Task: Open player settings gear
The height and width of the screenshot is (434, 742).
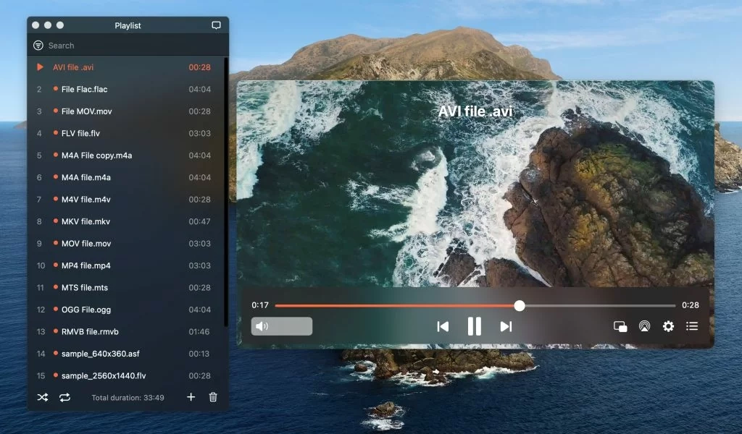Action: point(668,326)
